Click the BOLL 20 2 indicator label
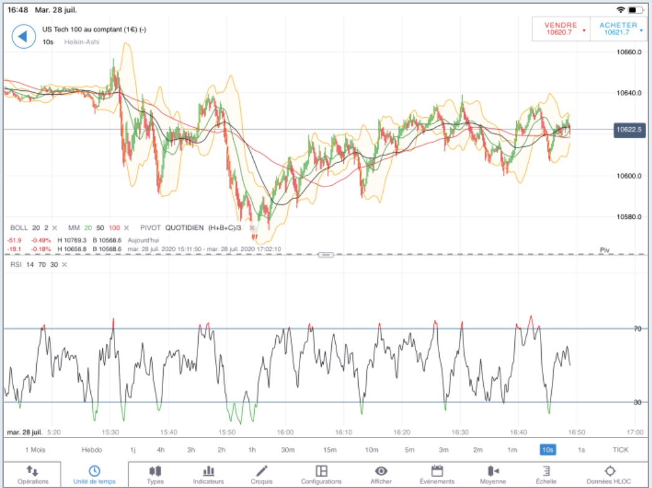The width and height of the screenshot is (652, 488). tap(29, 228)
